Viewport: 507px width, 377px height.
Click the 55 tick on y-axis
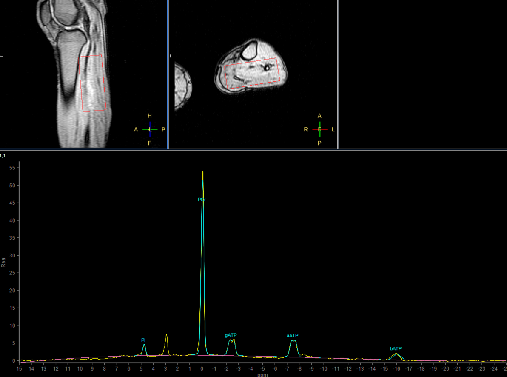click(11, 169)
